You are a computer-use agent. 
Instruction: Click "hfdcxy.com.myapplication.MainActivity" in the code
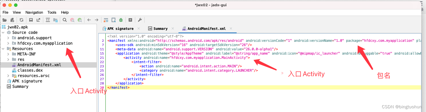(x=209, y=58)
